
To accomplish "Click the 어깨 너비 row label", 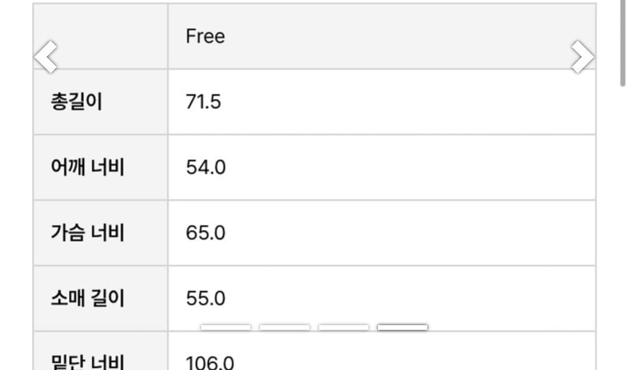I will [x=87, y=167].
